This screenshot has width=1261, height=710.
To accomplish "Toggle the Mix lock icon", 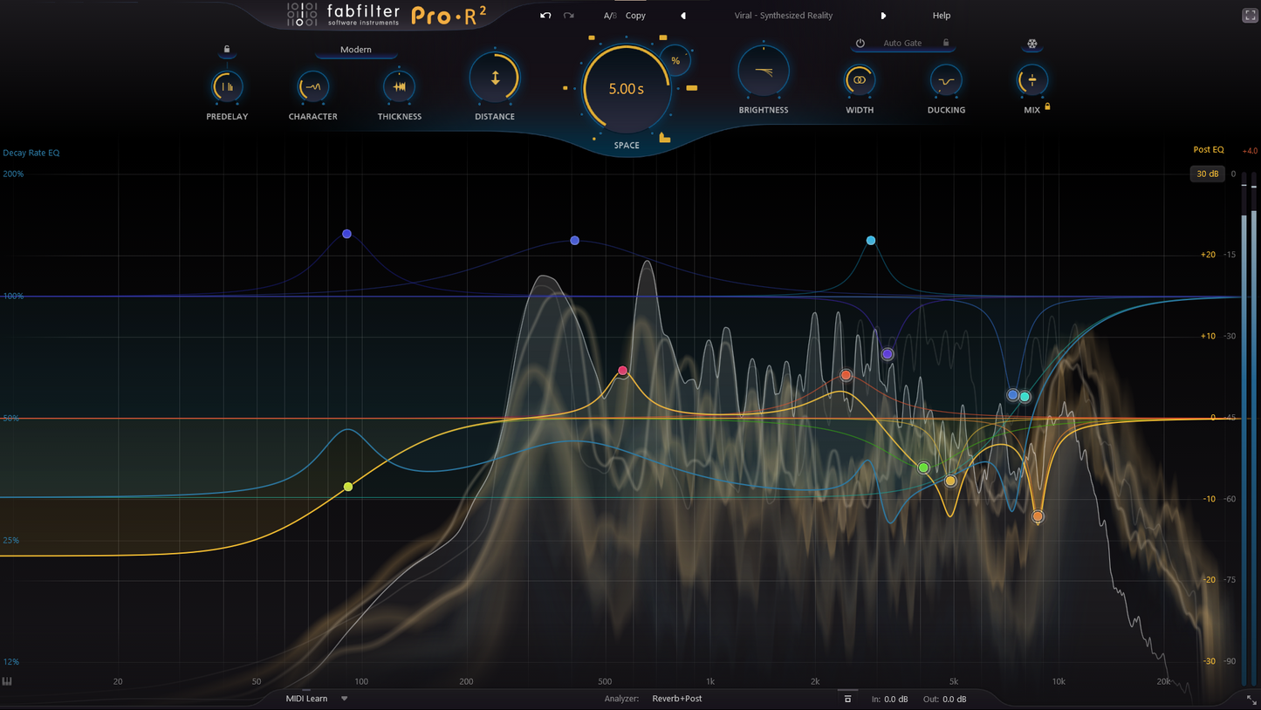I will click(x=1047, y=107).
